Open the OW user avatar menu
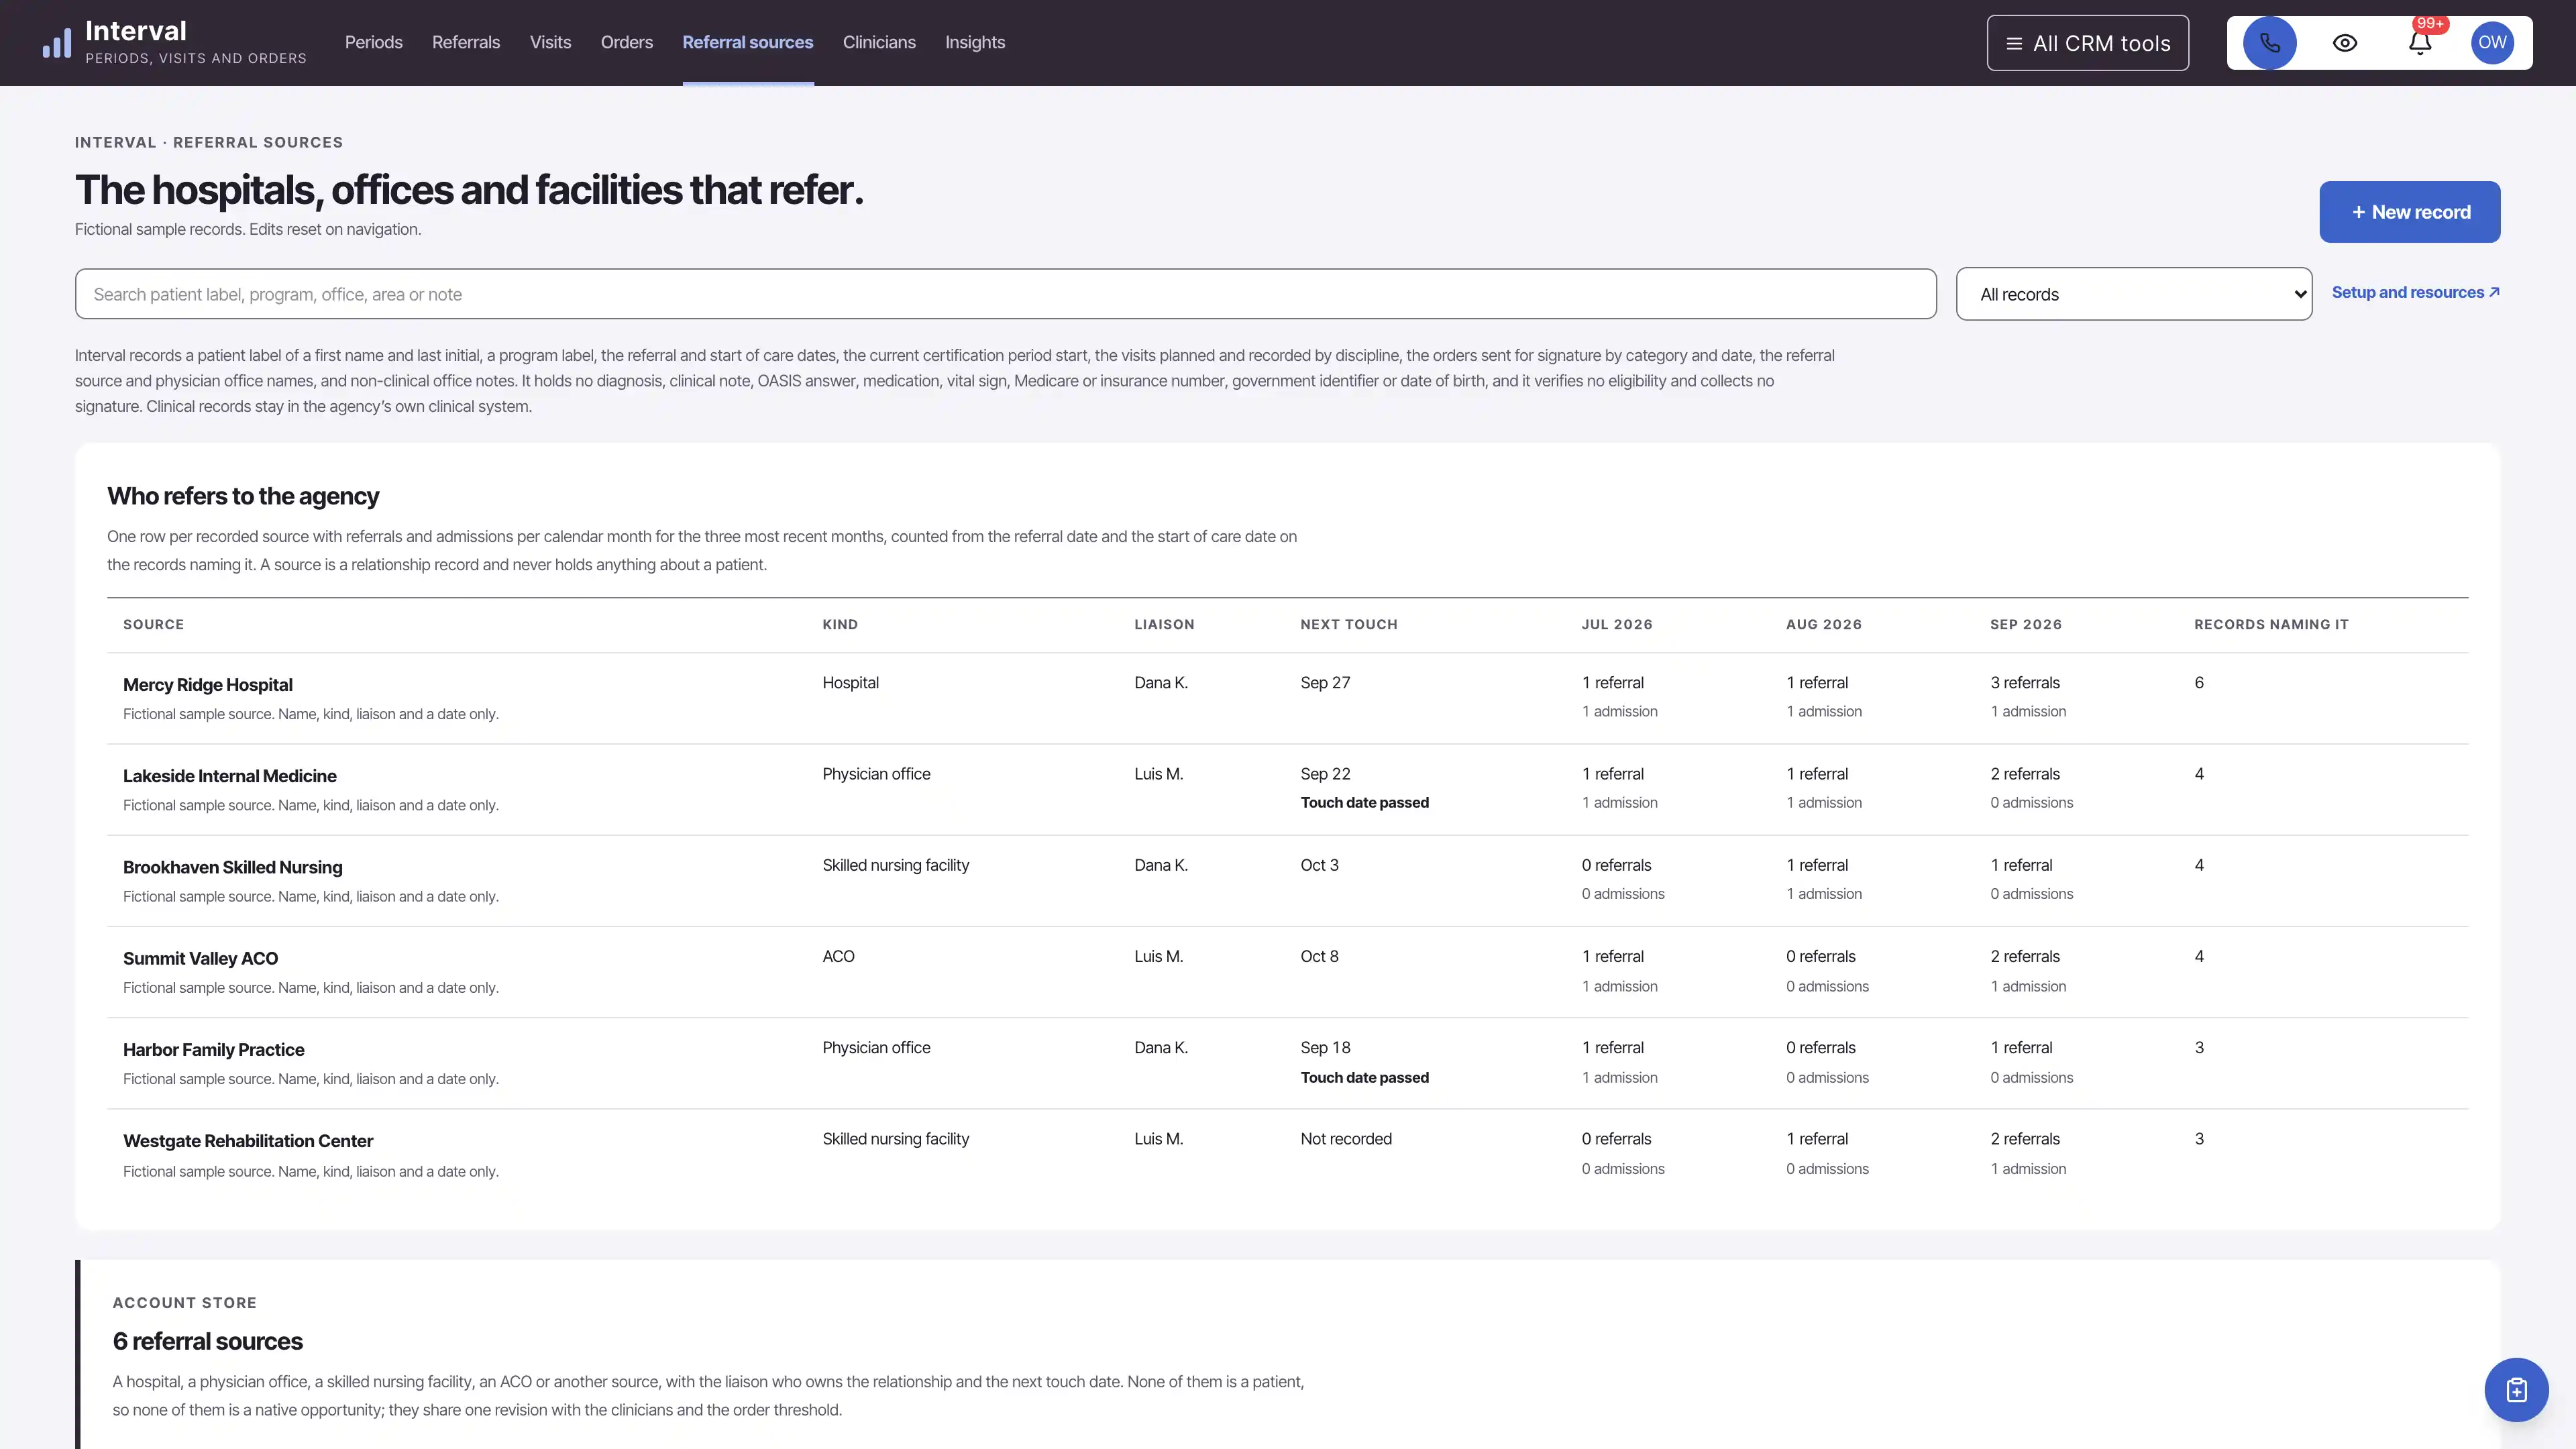Viewport: 2576px width, 1449px height. (x=2492, y=43)
